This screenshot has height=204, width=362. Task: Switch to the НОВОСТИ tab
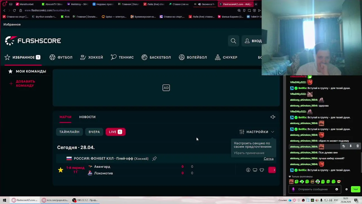pos(87,117)
